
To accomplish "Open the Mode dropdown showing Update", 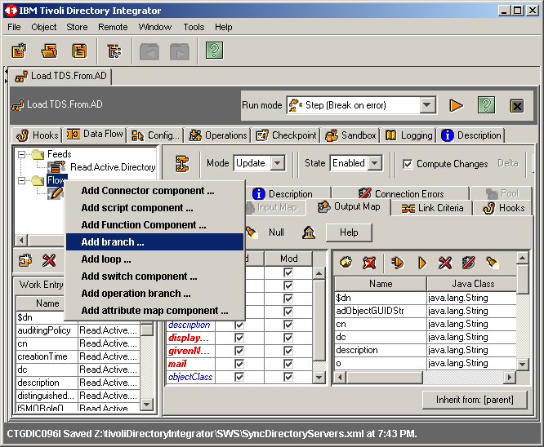I will [x=277, y=163].
